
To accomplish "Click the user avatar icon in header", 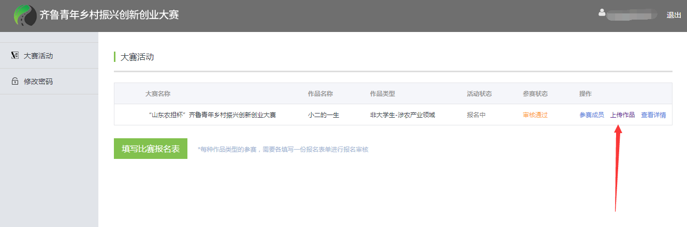I will [x=602, y=13].
